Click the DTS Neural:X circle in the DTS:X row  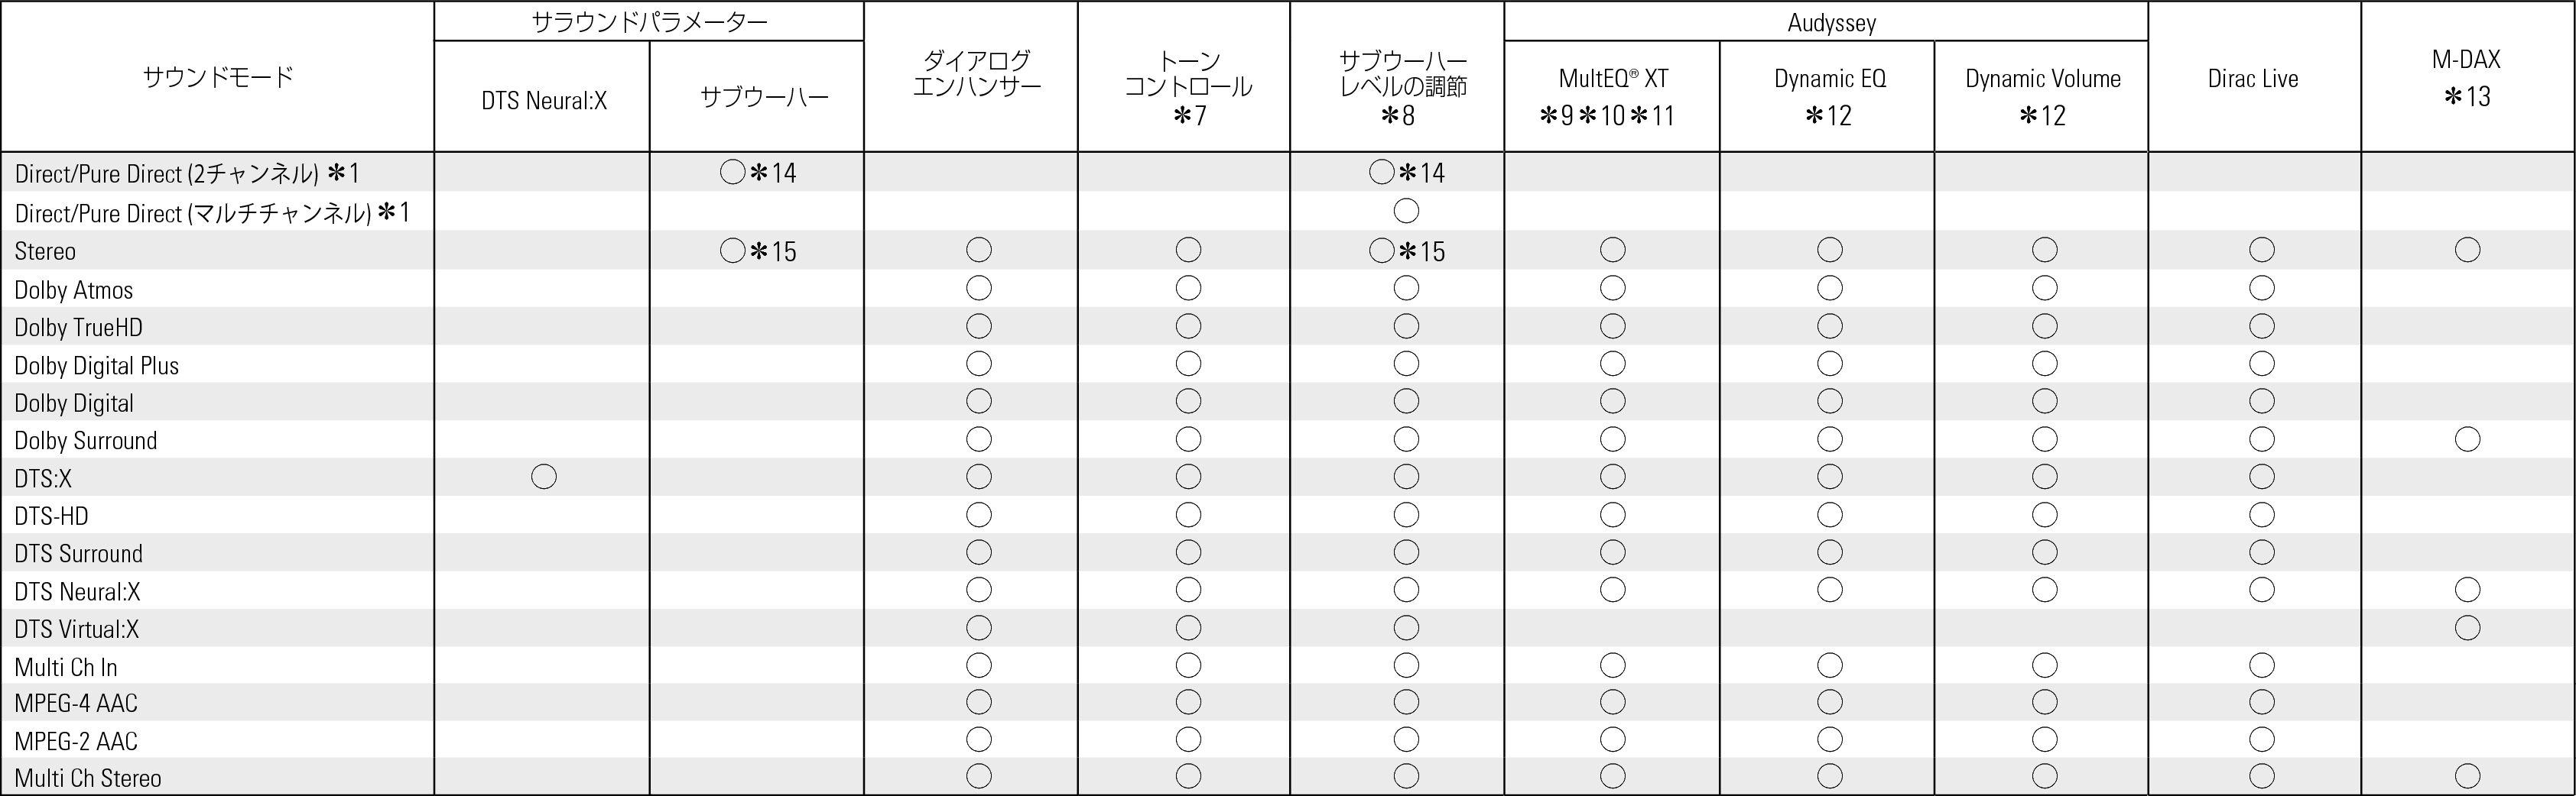tap(544, 477)
